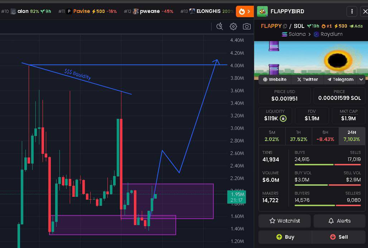Screen dimensions: 368x248
Task: Click the FDV $1.9M box
Action: [x=312, y=116]
